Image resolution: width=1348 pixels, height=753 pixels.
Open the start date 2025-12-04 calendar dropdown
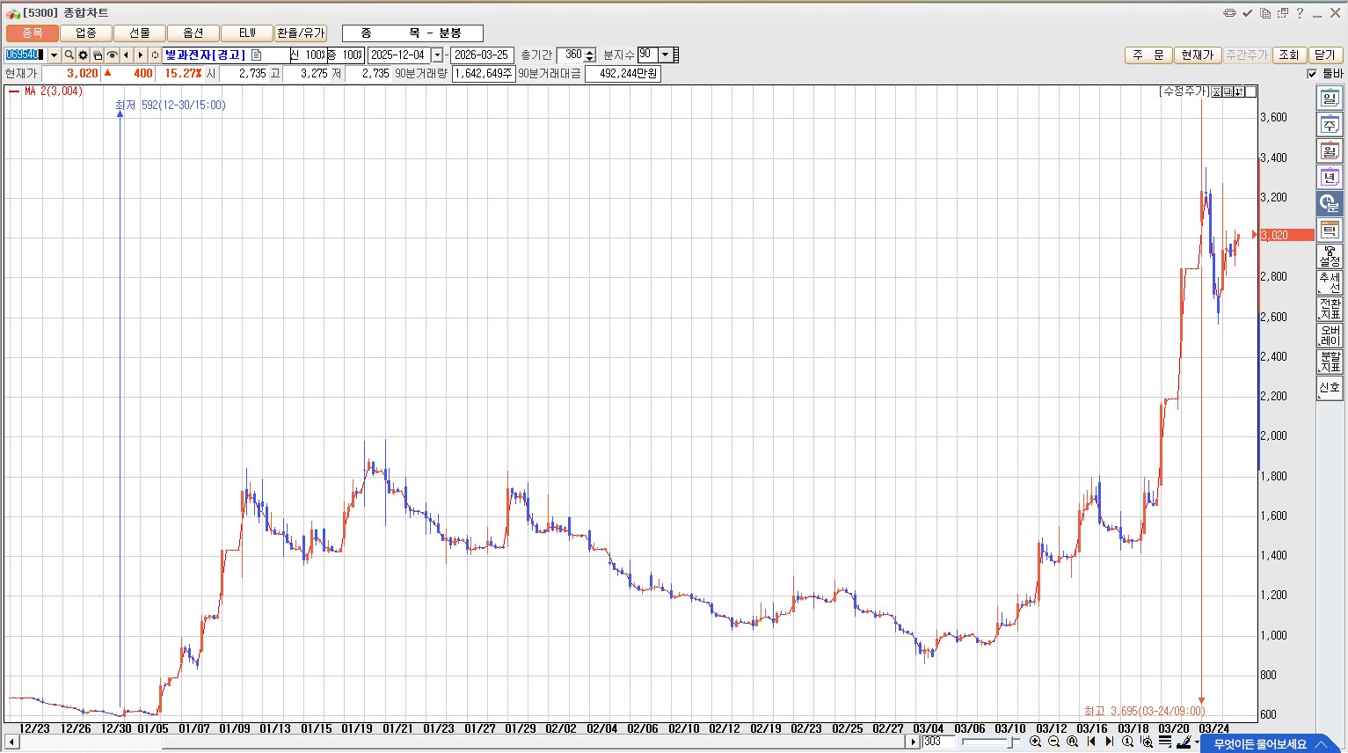pos(437,55)
